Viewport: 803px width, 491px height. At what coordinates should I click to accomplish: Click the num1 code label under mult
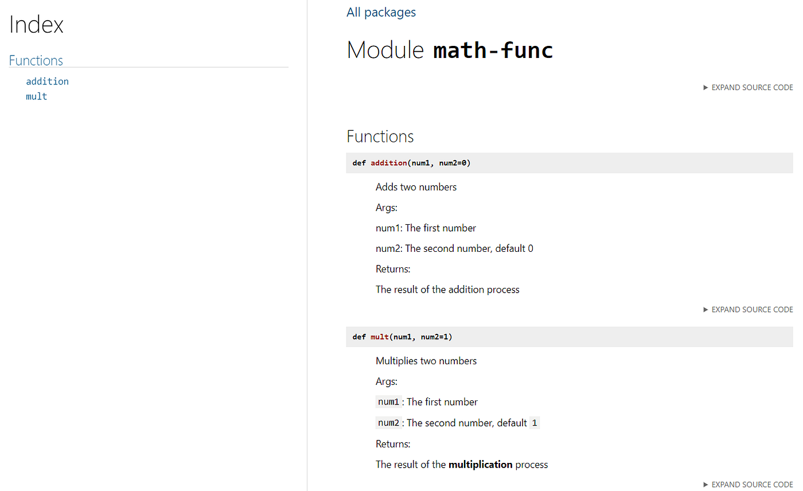388,402
